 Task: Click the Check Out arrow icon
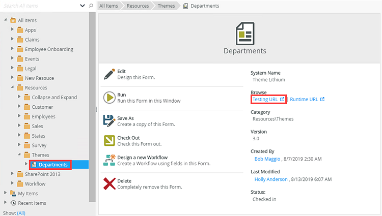[109, 141]
